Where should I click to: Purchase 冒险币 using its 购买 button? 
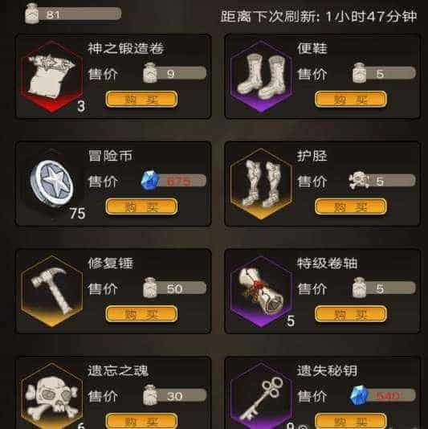[x=141, y=206]
